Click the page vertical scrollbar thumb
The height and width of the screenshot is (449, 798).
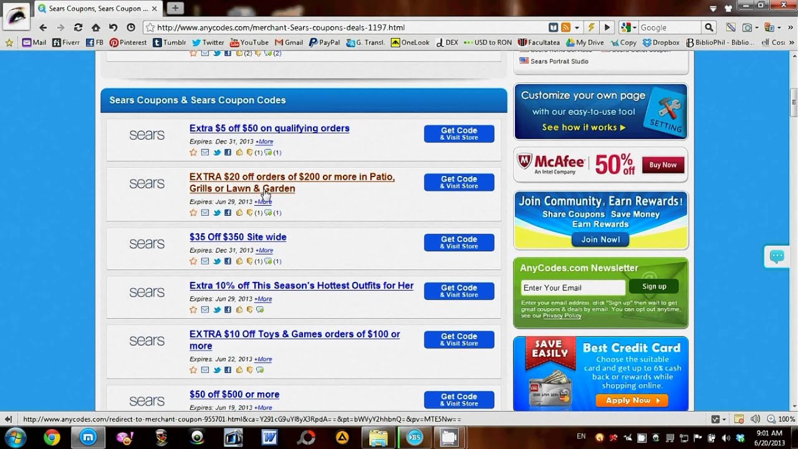tap(793, 103)
